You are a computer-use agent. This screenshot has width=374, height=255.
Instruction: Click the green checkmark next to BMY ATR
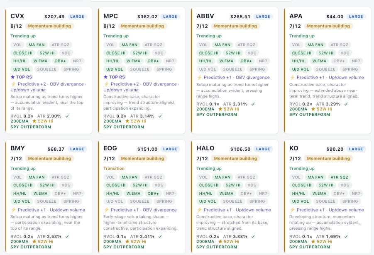coord(67,237)
